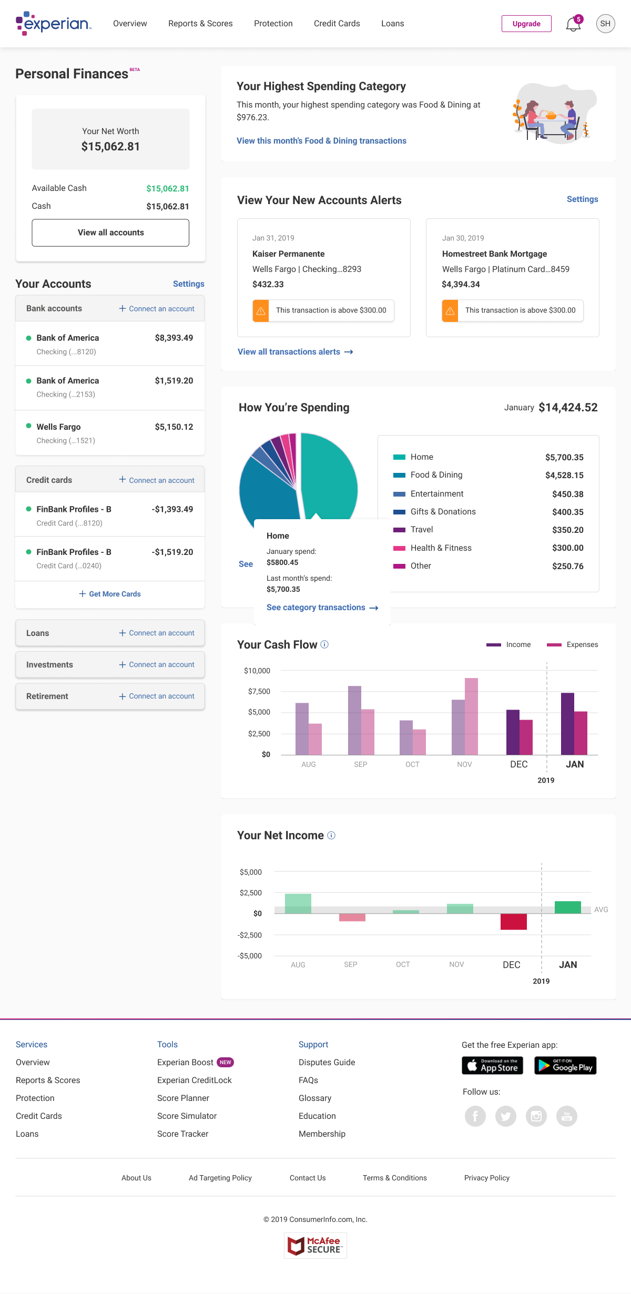The image size is (631, 1294).
Task: Click the Net Income info icon
Action: pos(331,835)
